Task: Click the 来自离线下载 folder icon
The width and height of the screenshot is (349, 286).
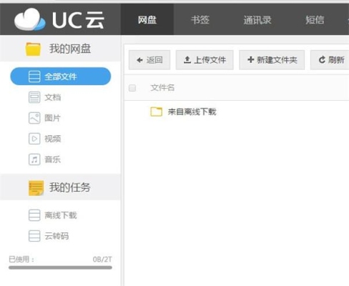Action: (157, 112)
